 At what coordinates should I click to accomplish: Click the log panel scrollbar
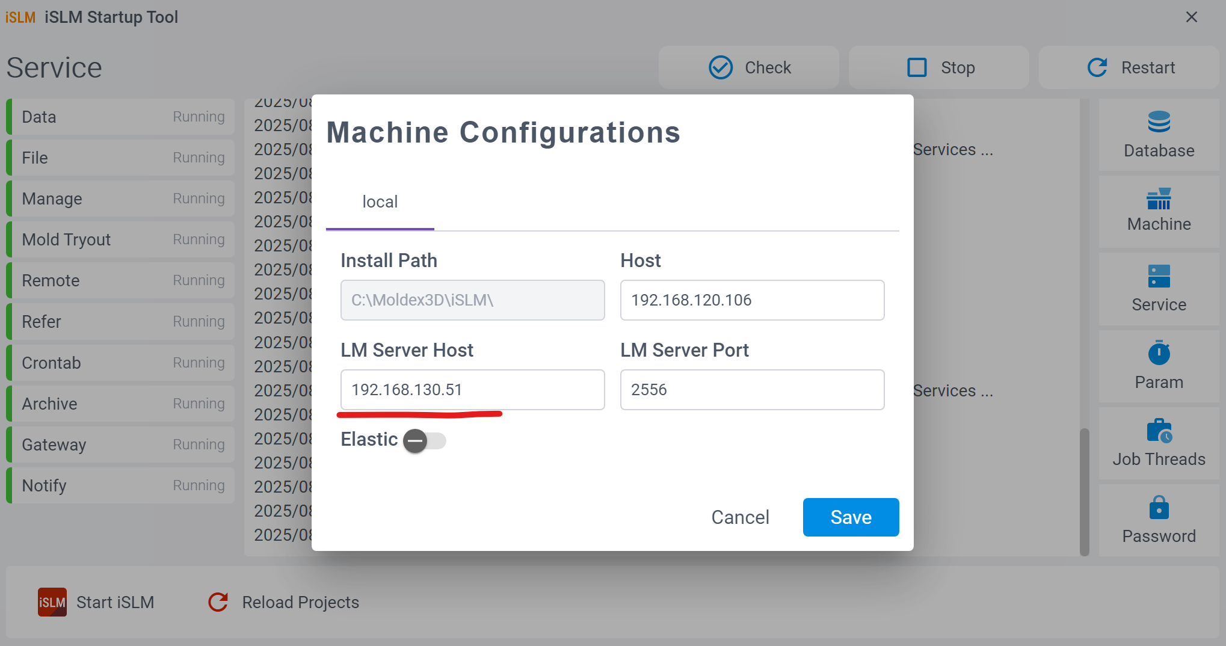1085,492
